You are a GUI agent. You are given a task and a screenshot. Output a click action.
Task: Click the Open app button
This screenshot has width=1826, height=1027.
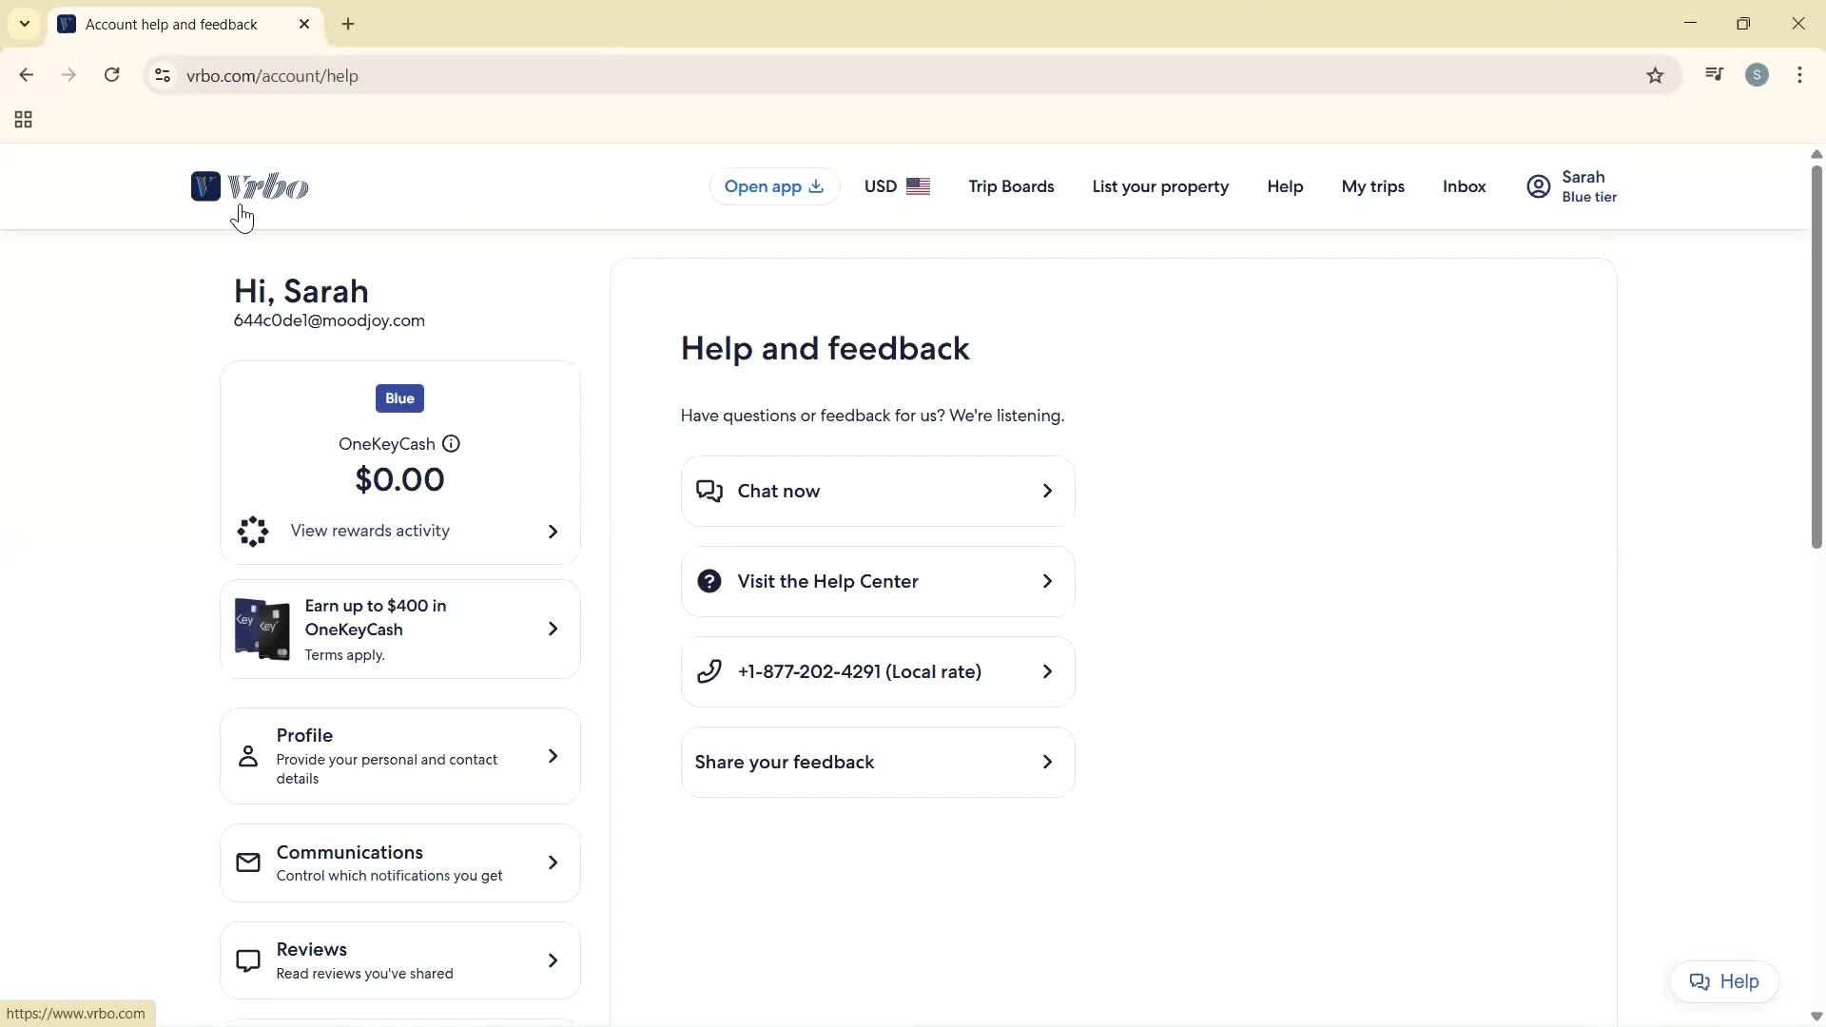point(773,186)
